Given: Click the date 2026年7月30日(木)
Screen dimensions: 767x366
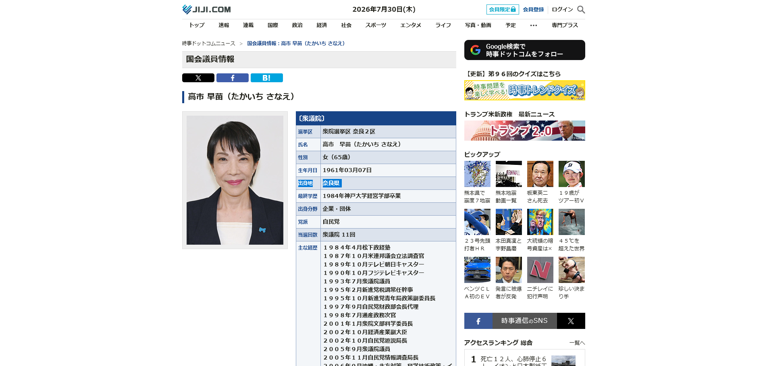Looking at the screenshot, I should pyautogui.click(x=384, y=9).
